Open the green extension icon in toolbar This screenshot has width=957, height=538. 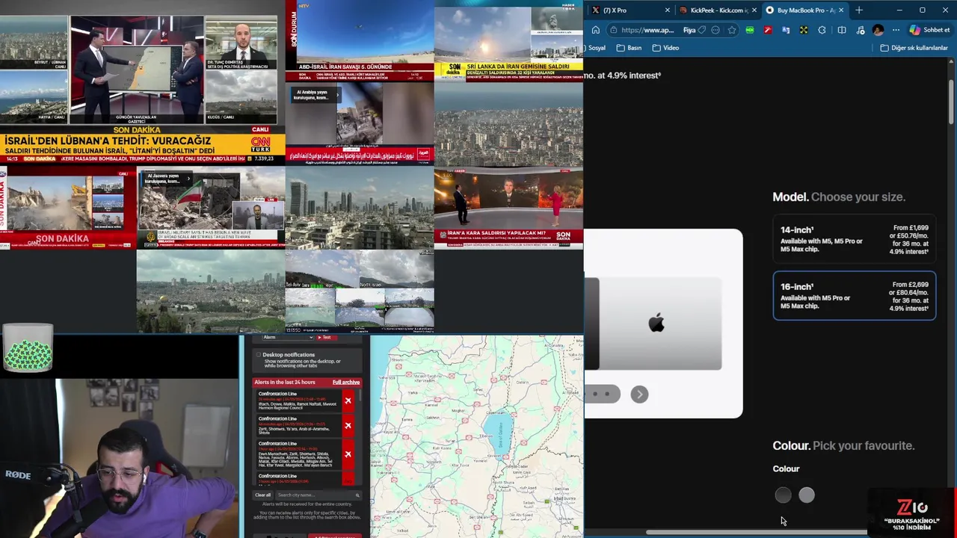click(749, 30)
